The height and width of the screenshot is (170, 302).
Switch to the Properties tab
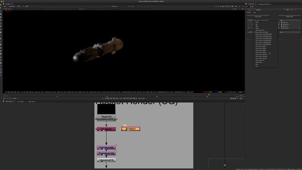251,4
